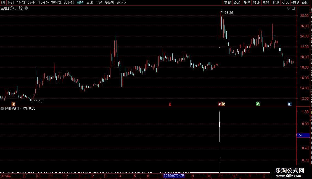Switch to 周线 weekly chart
312x179 pixels.
pyautogui.click(x=89, y=2)
